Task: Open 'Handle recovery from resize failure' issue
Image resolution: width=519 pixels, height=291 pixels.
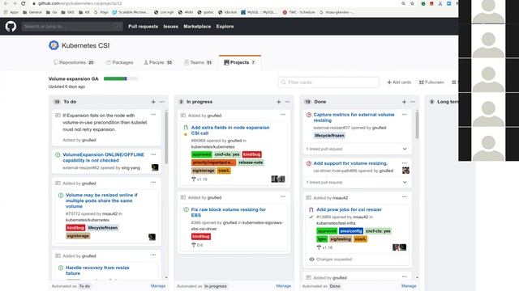Action: (x=97, y=270)
